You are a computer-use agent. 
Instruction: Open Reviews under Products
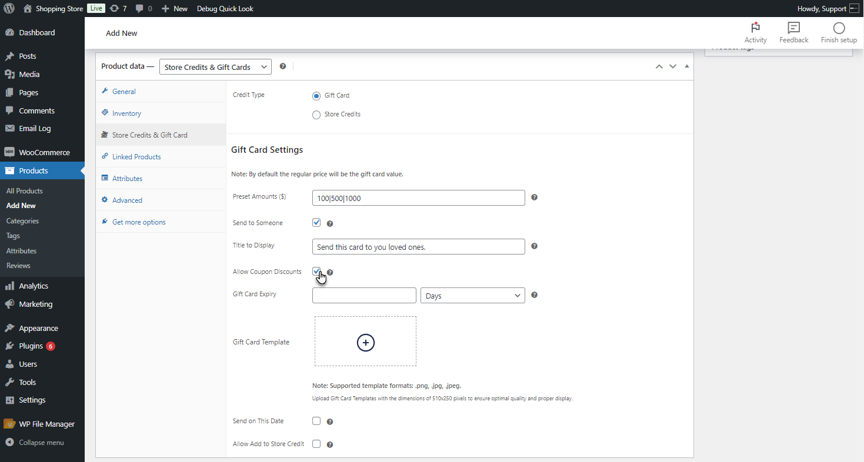click(x=18, y=266)
